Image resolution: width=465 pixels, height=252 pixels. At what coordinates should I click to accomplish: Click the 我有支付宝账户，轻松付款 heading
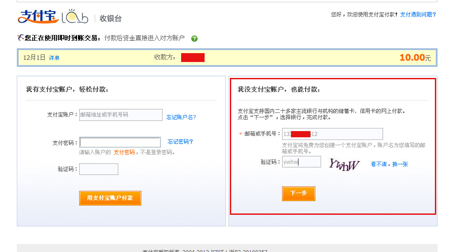click(x=67, y=89)
